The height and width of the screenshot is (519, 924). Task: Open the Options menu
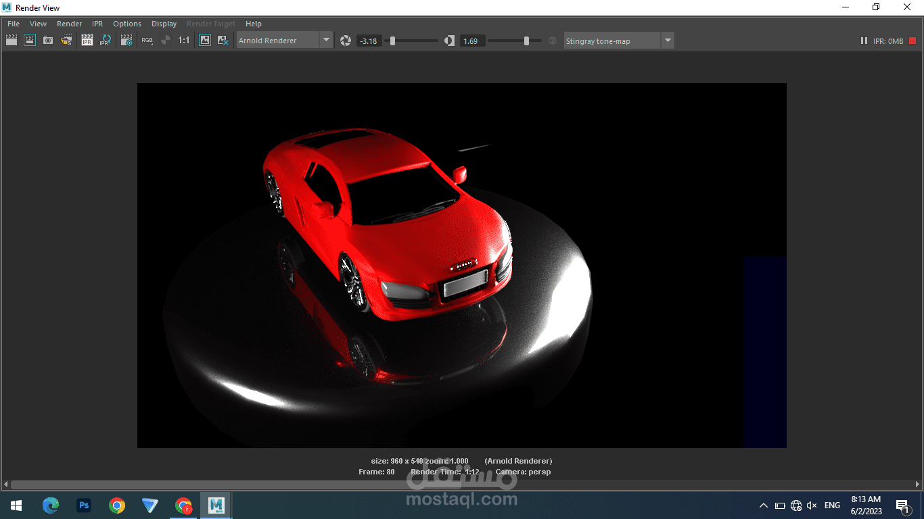[x=127, y=24]
